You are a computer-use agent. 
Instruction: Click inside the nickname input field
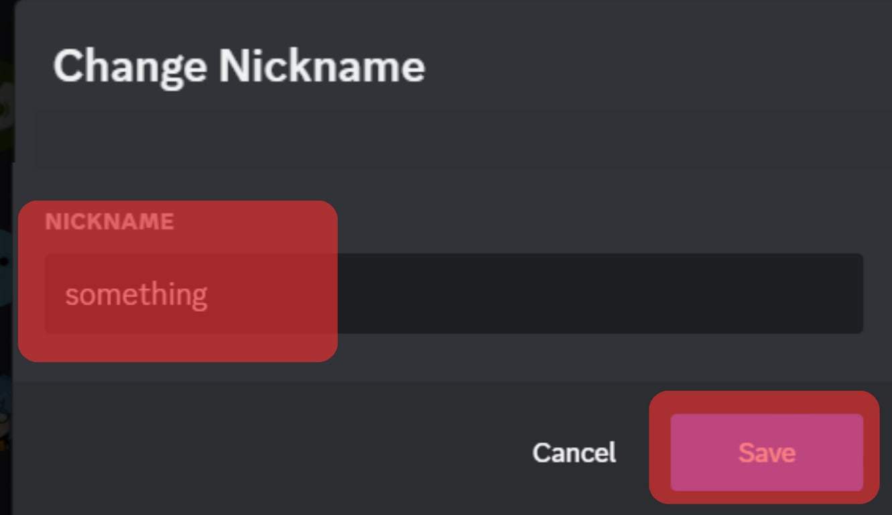469,292
